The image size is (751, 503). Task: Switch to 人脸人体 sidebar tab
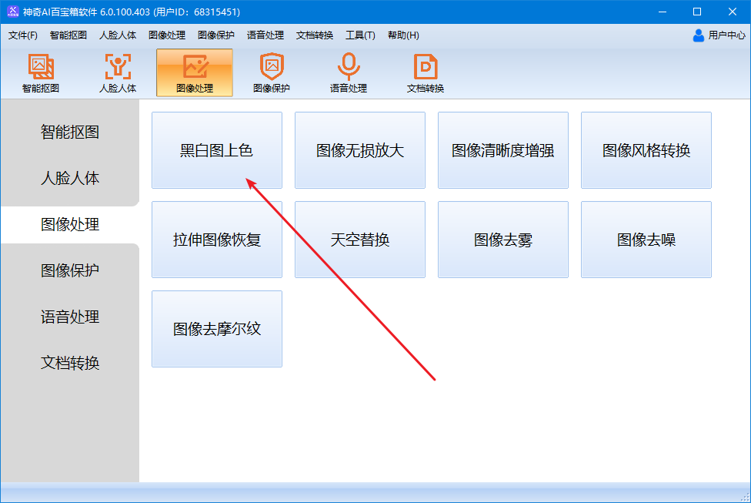(70, 178)
